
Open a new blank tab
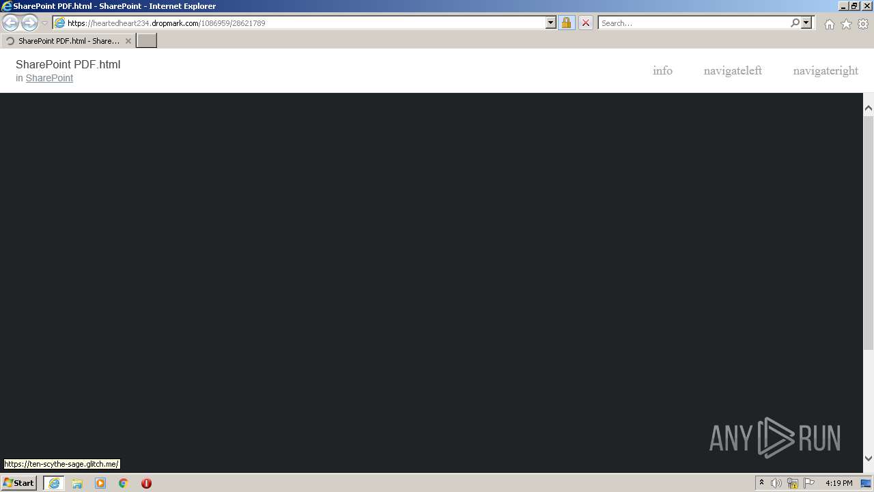pos(147,41)
